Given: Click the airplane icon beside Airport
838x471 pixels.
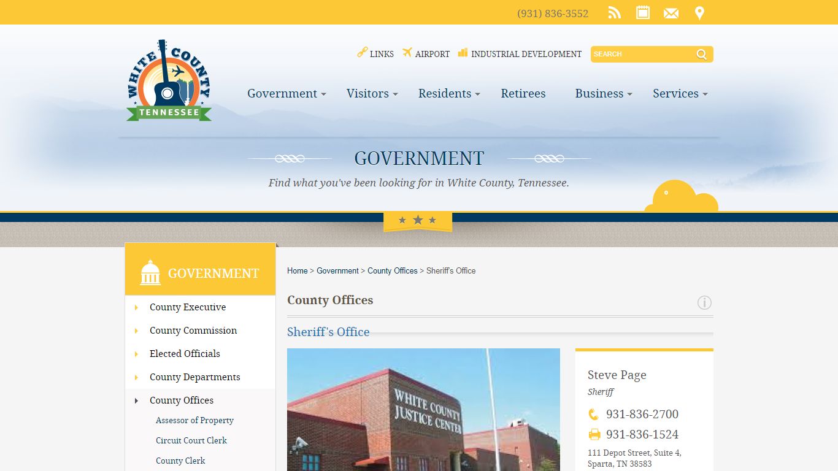Looking at the screenshot, I should point(407,53).
